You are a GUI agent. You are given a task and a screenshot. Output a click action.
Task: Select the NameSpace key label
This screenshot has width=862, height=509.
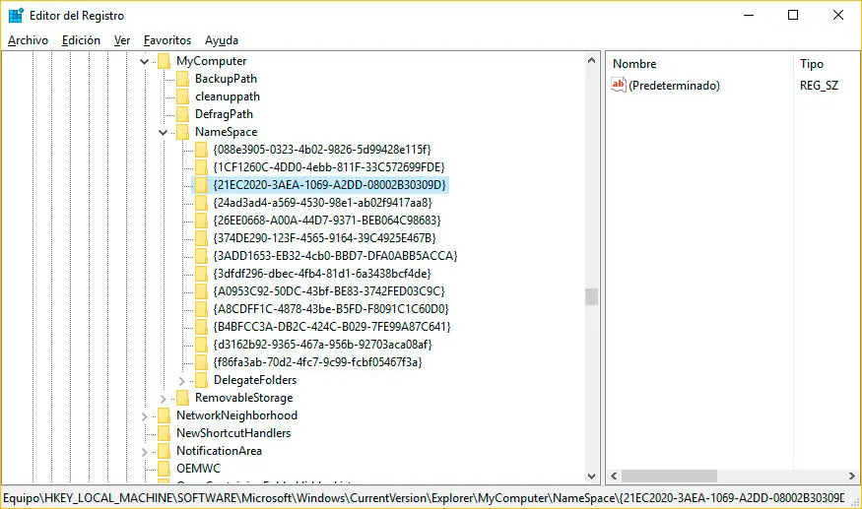point(226,132)
